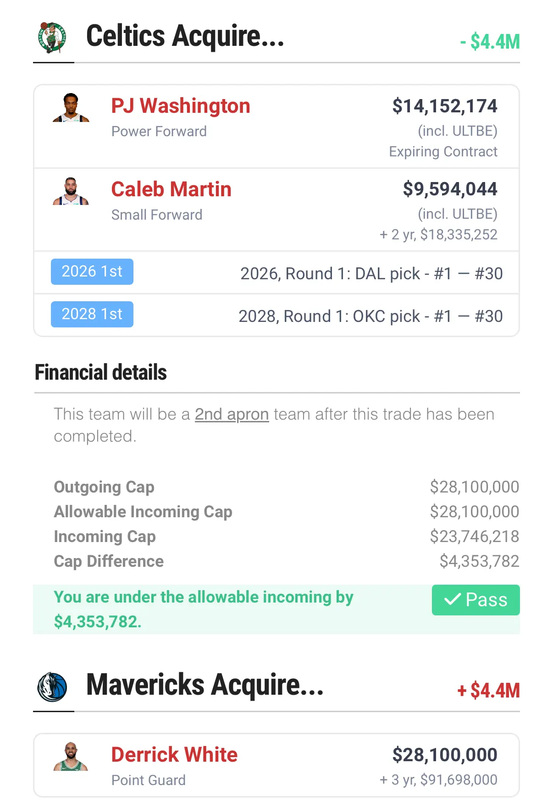Click the Boston Celtics team logo
This screenshot has width=553, height=808.
pyautogui.click(x=52, y=38)
